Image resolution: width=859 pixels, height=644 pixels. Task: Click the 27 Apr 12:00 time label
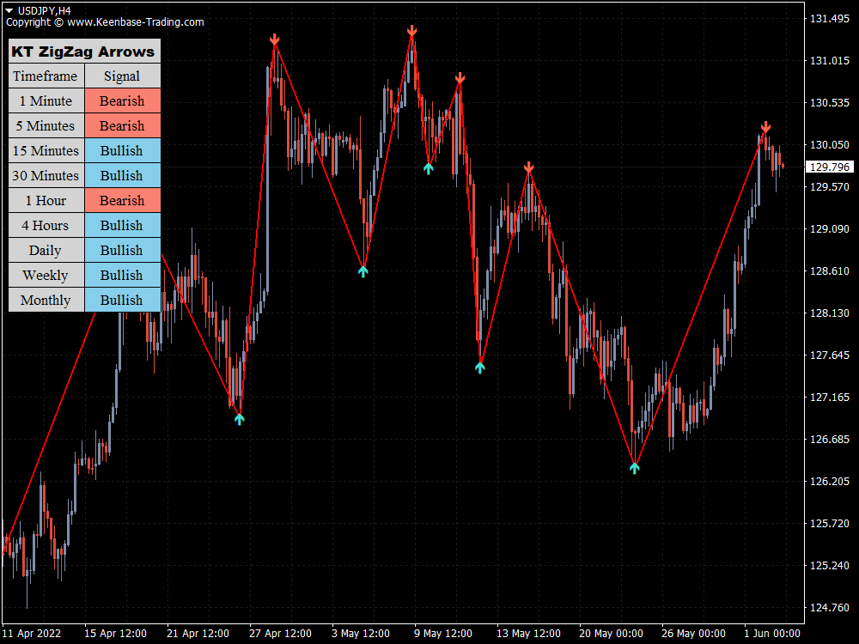point(281,634)
